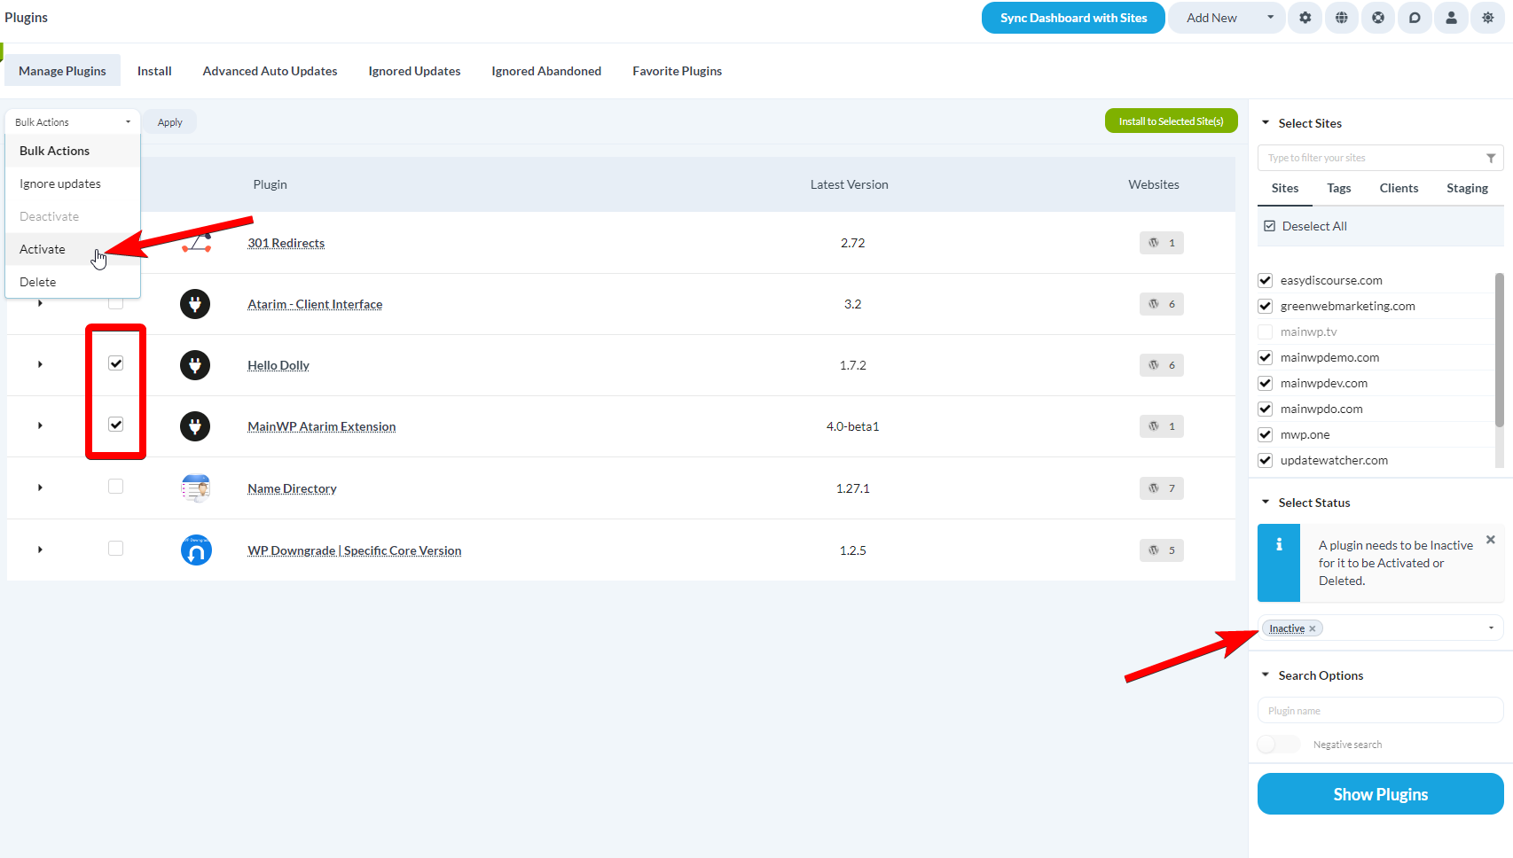The height and width of the screenshot is (858, 1513).
Task: Click the globe icon in the header
Action: [x=1341, y=18]
